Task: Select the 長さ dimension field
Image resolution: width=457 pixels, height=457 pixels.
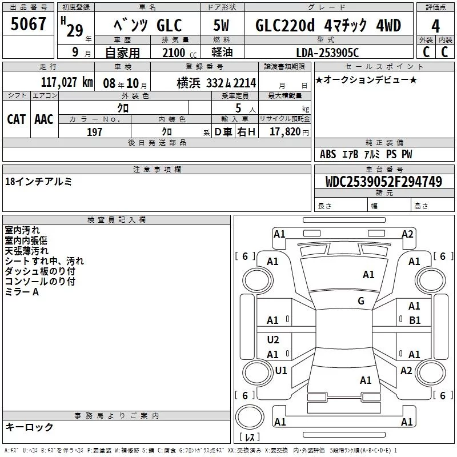Action: click(341, 205)
